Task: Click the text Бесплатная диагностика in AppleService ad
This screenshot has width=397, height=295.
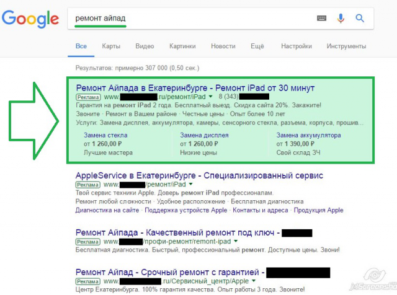Action: point(267,201)
